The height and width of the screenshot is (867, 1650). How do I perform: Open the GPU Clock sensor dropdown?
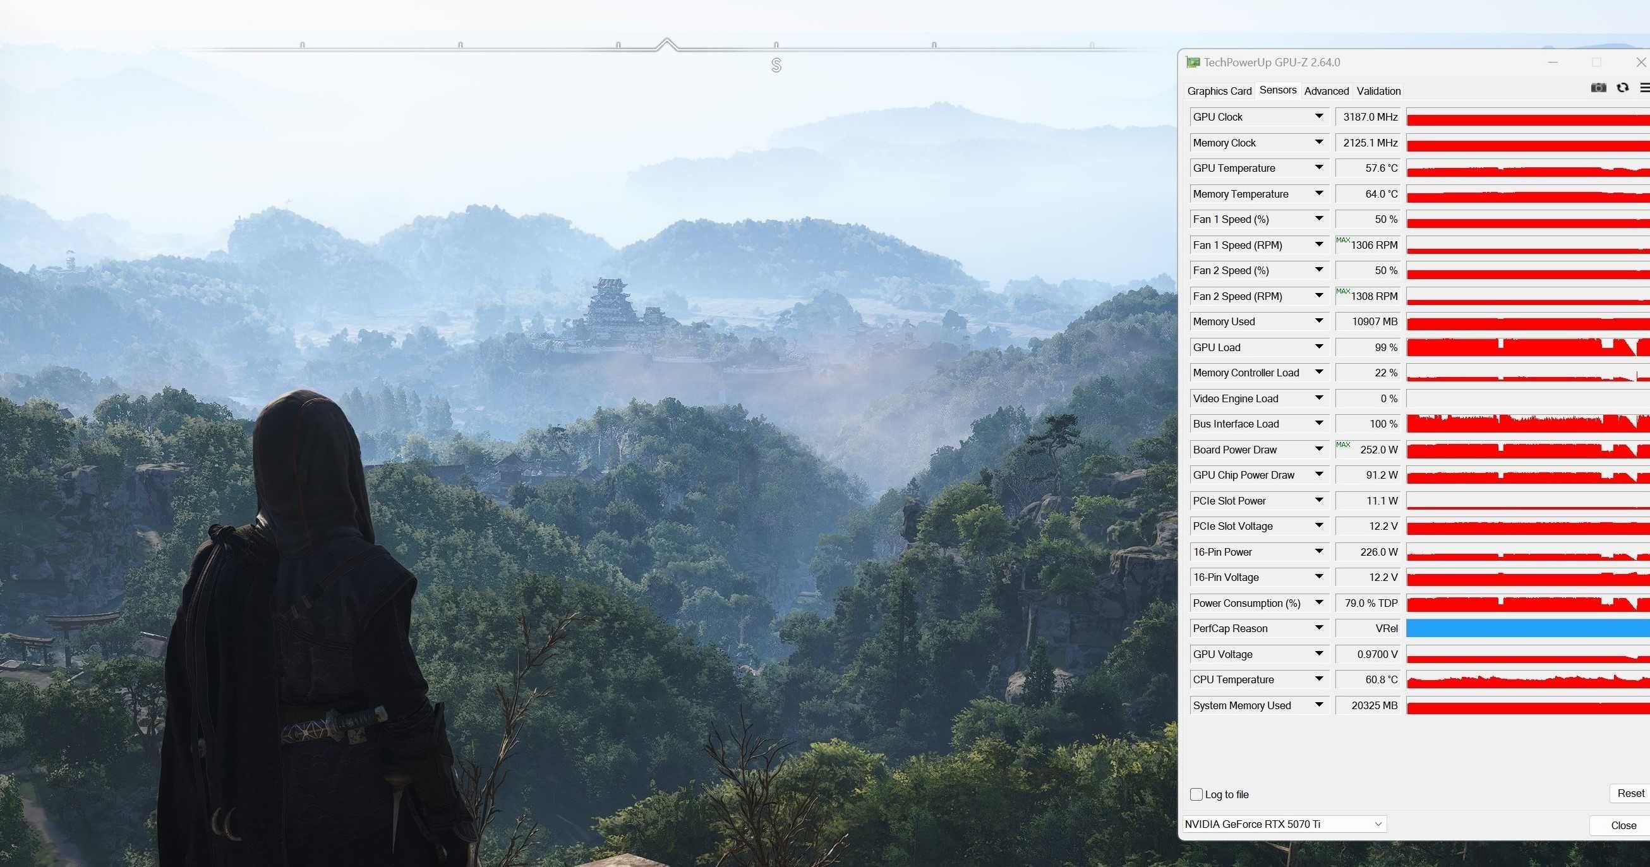[1319, 117]
